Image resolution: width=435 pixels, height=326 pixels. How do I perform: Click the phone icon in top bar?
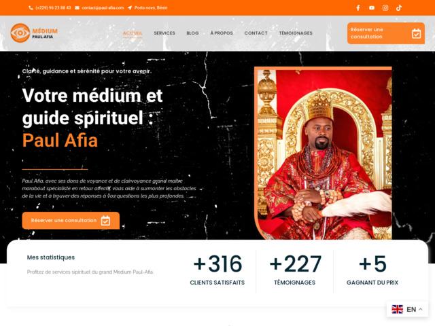coord(31,7)
